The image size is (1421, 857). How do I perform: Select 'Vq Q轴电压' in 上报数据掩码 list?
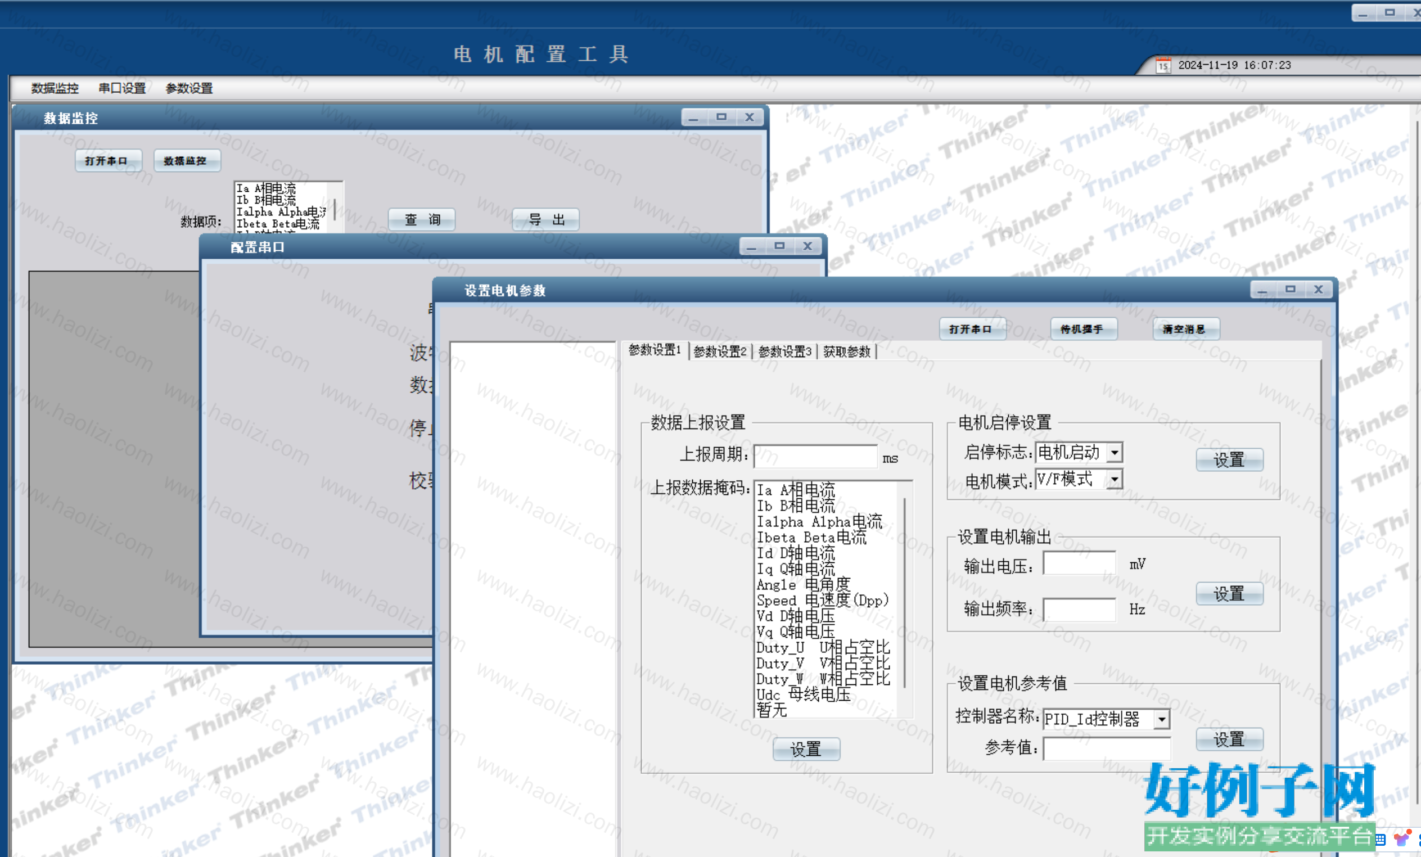[796, 632]
